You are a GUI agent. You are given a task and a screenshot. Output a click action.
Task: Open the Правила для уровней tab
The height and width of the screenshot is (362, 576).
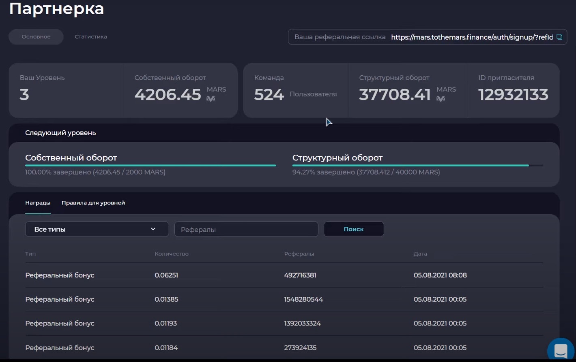pos(93,202)
